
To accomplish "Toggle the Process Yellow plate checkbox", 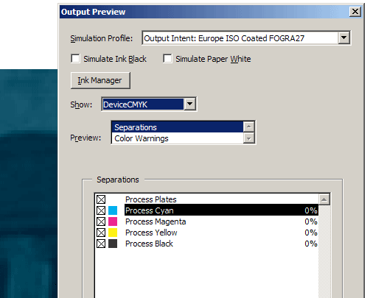I will [x=101, y=233].
